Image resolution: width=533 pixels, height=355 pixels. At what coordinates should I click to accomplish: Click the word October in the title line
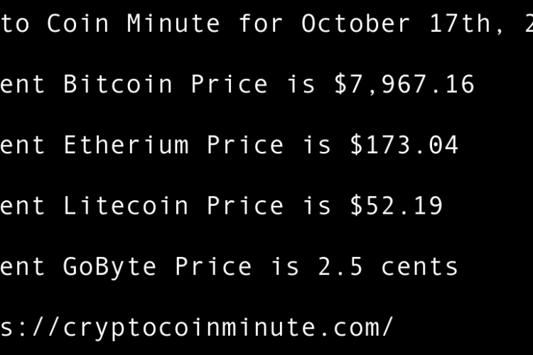pos(355,23)
